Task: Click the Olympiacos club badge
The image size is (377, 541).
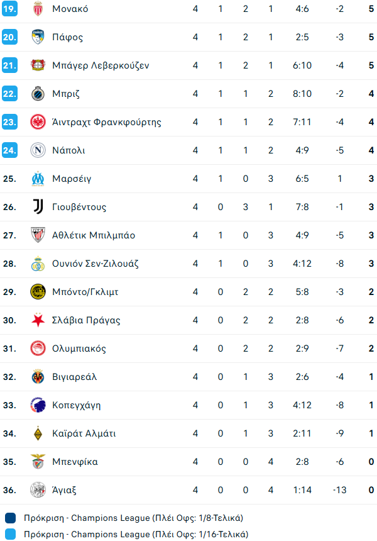Action: 38,349
